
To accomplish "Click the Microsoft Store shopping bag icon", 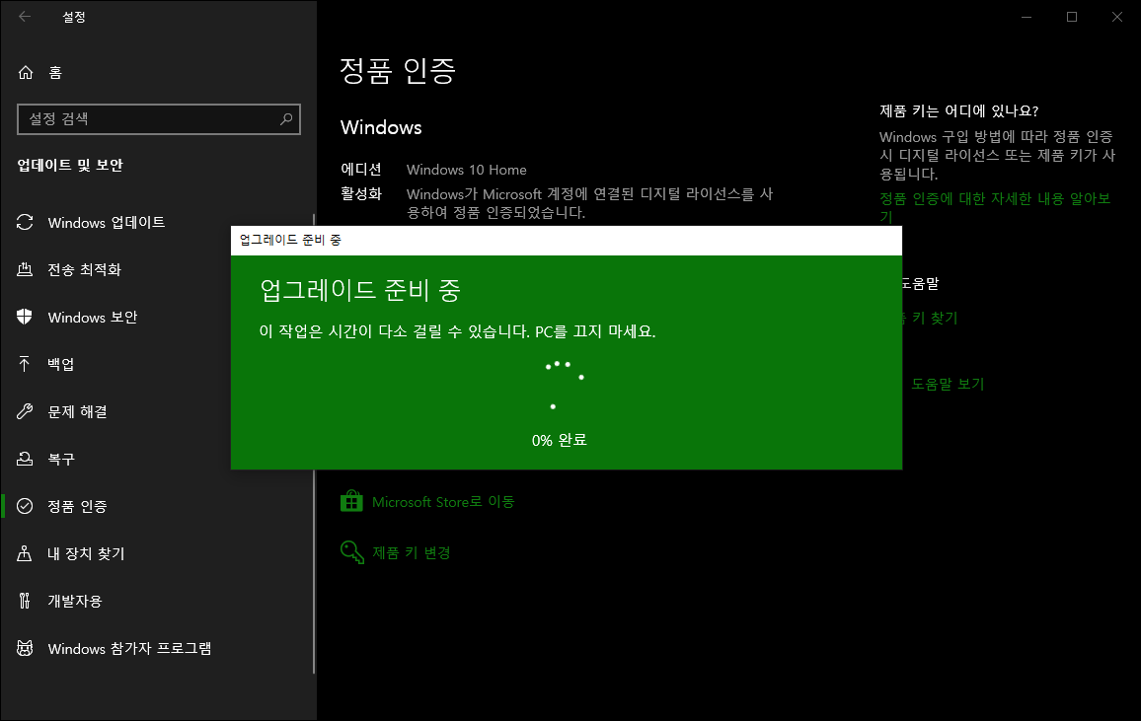I will pos(351,501).
